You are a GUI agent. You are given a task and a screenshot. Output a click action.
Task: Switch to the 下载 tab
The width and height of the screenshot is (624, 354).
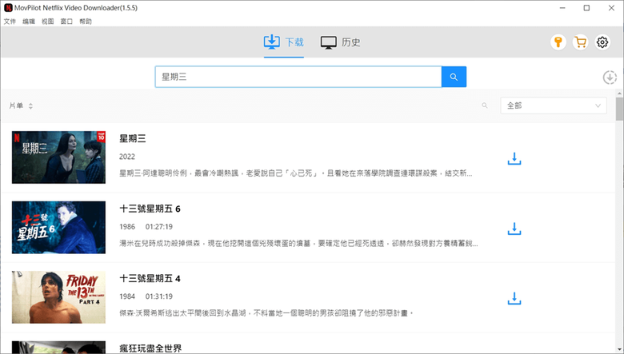[284, 42]
